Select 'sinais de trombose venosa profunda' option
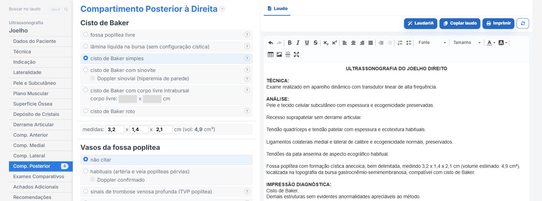The width and height of the screenshot is (542, 201). point(86,191)
